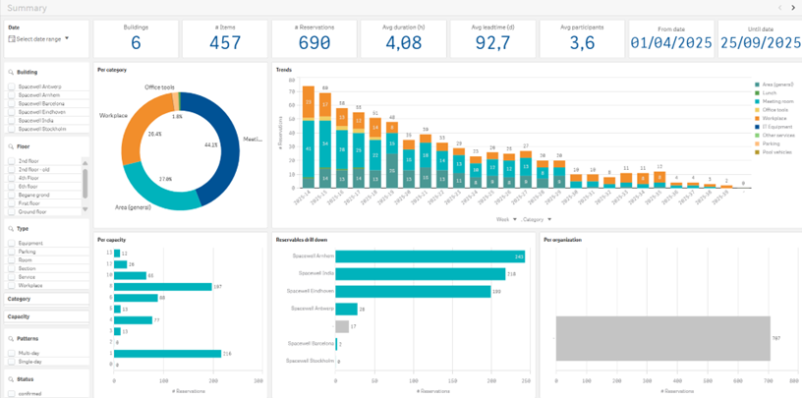Open the Select date range calendar icon
The height and width of the screenshot is (398, 802).
click(x=12, y=39)
